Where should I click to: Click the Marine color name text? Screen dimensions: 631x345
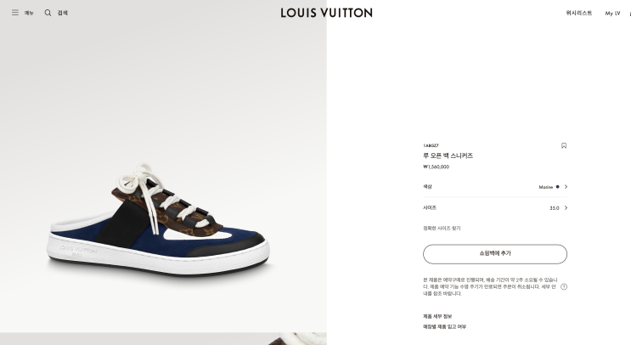click(545, 186)
